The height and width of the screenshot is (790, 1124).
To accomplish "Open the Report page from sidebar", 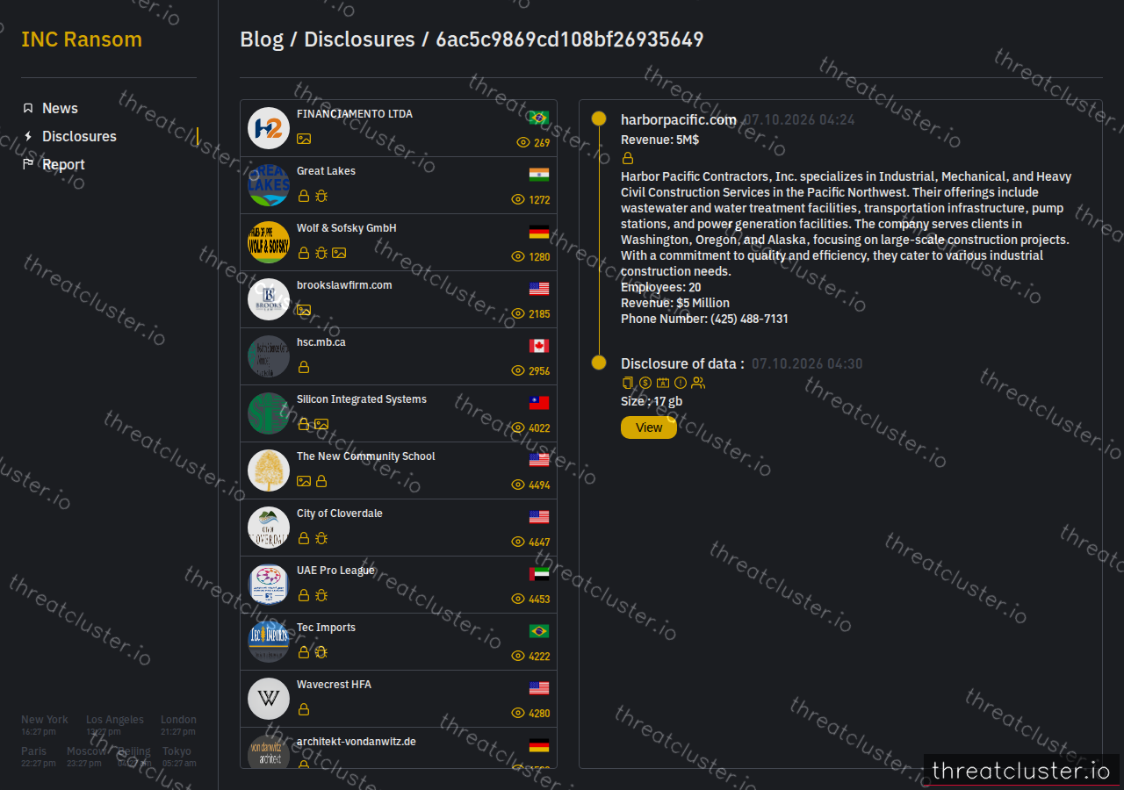I will click(x=63, y=164).
